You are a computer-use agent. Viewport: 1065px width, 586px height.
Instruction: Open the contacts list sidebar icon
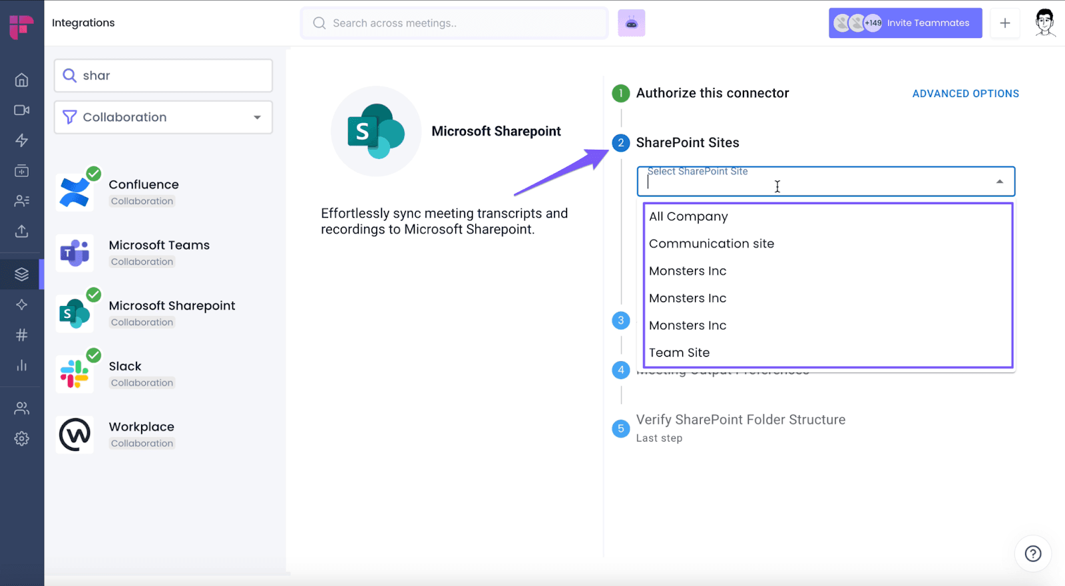click(21, 200)
